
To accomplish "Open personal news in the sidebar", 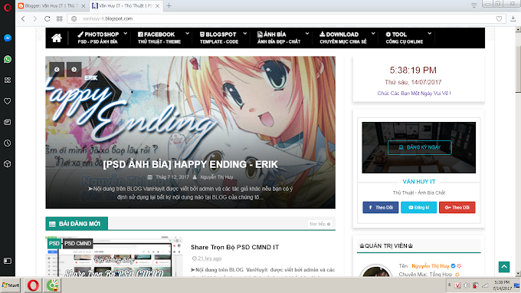I will coord(8,122).
